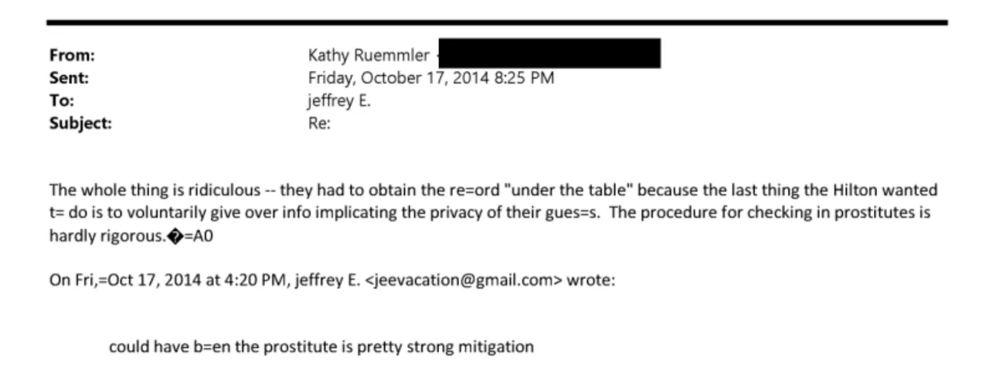989x386 pixels.
Task: Select recipient "jeffrey E." in To field
Action: coord(339,100)
